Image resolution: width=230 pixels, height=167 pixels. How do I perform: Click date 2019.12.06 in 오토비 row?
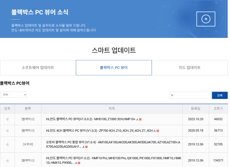coord(196,144)
